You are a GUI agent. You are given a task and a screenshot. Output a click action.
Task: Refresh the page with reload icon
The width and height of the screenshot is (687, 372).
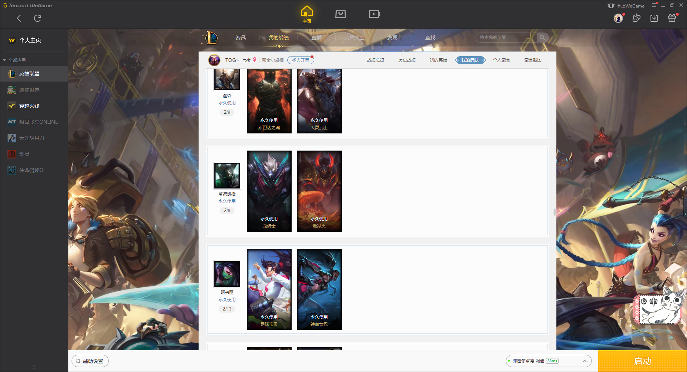coord(38,18)
